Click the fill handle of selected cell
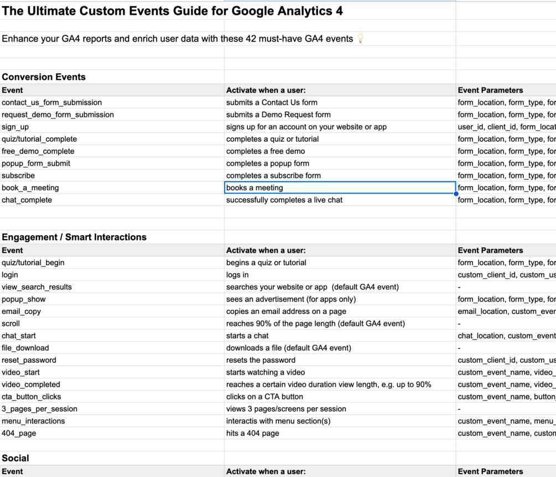 coord(456,194)
